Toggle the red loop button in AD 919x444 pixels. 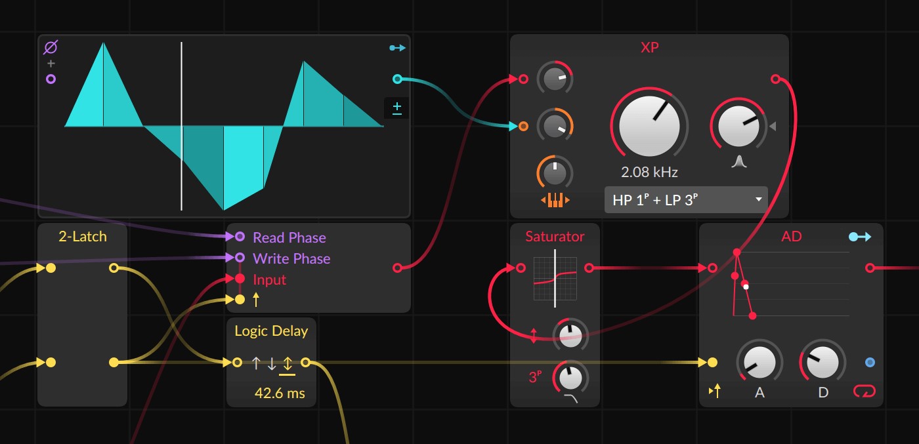(x=865, y=392)
